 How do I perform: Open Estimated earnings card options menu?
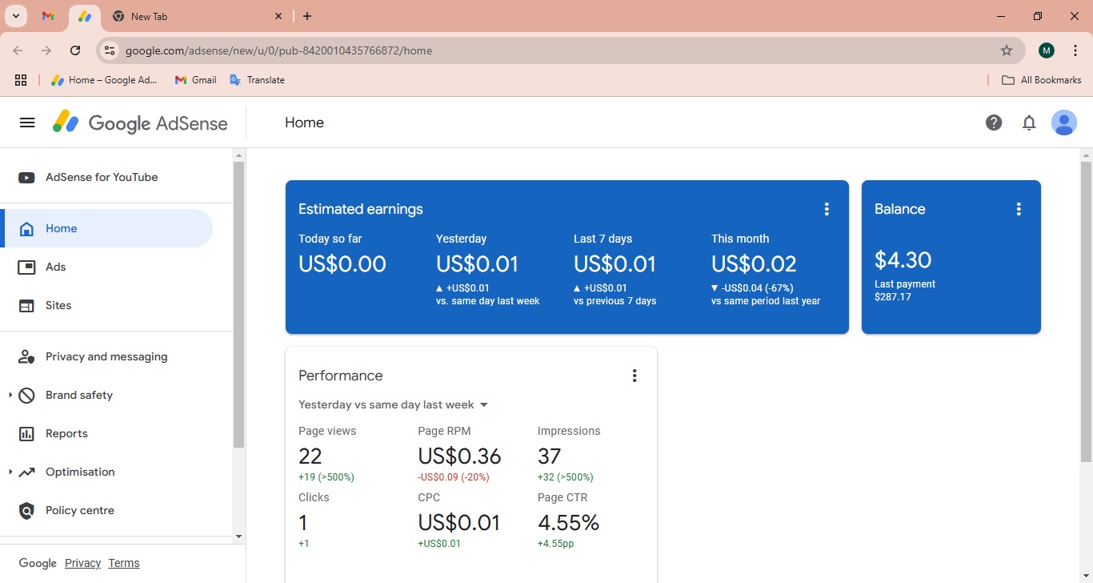(x=827, y=209)
